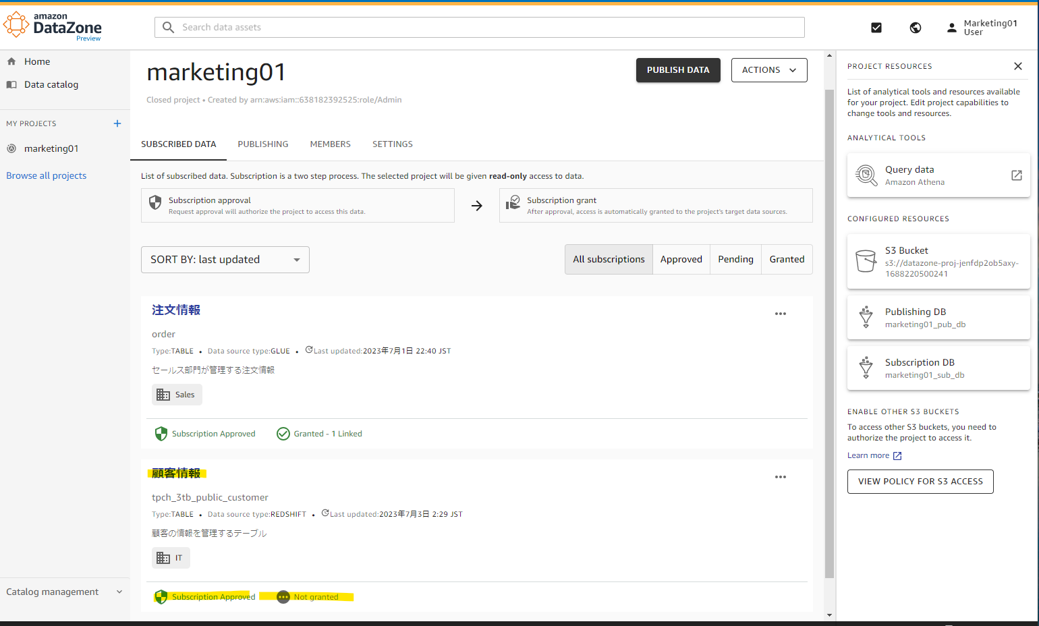This screenshot has width=1039, height=626.
Task: Click the Sales domain building icon
Action: point(163,395)
